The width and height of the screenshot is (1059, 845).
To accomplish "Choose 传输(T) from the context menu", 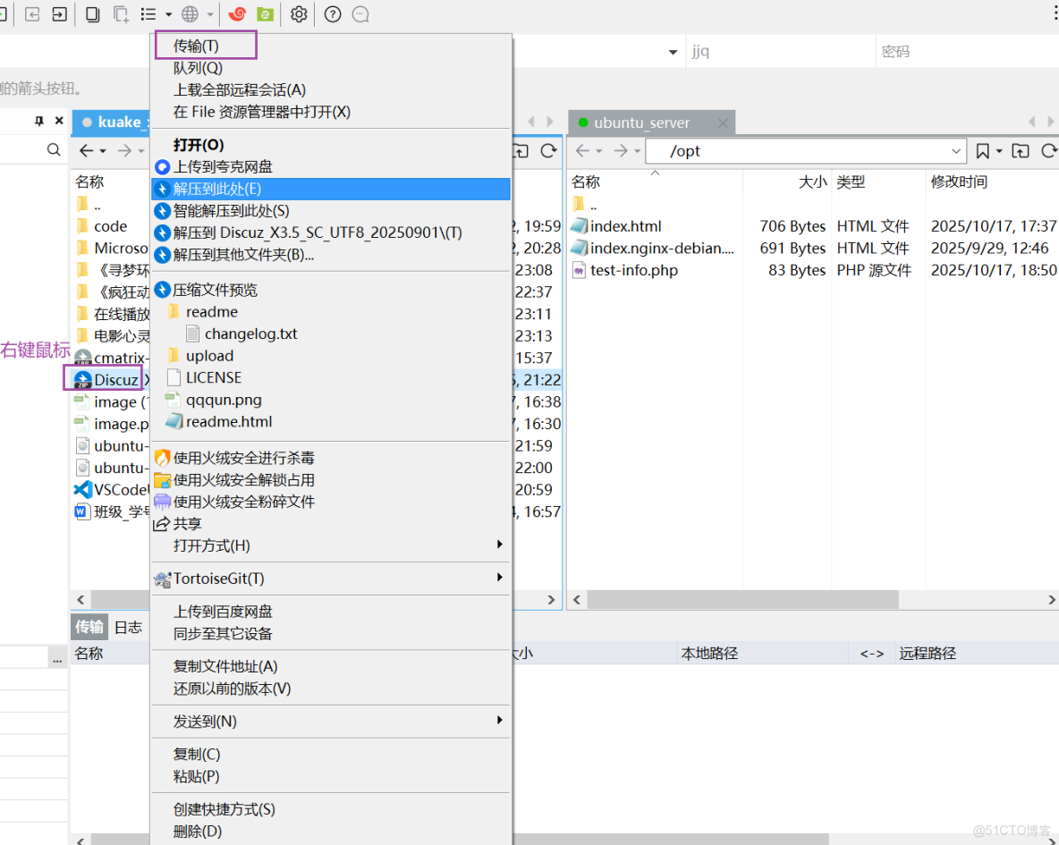I will [x=196, y=46].
